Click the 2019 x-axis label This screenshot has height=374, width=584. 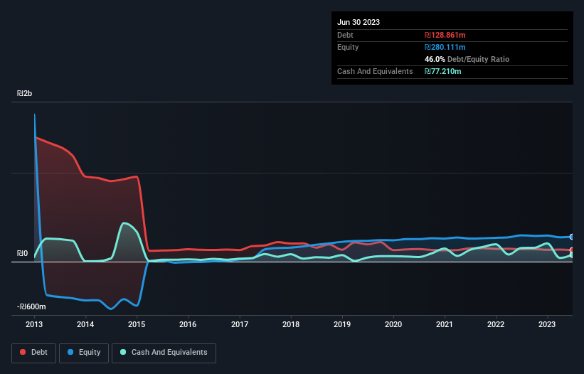(x=342, y=324)
